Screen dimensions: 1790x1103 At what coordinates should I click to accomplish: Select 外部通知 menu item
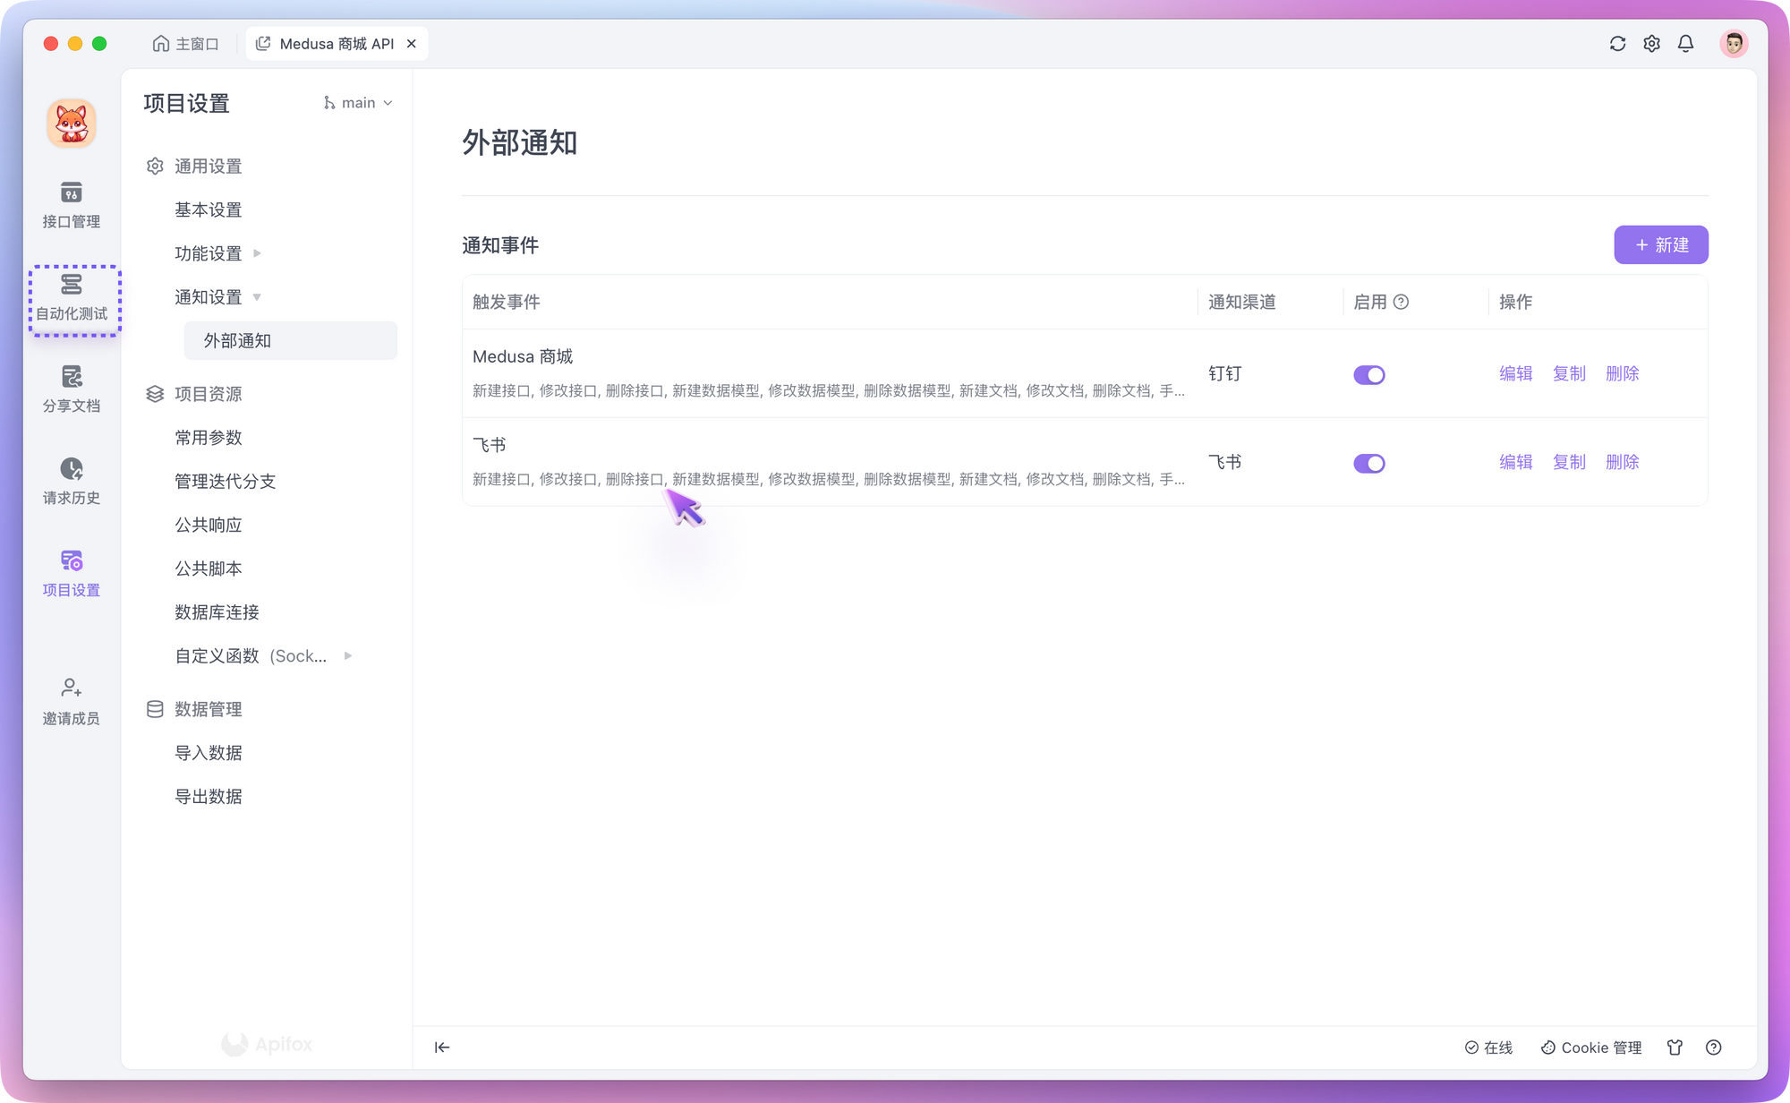pos(291,341)
